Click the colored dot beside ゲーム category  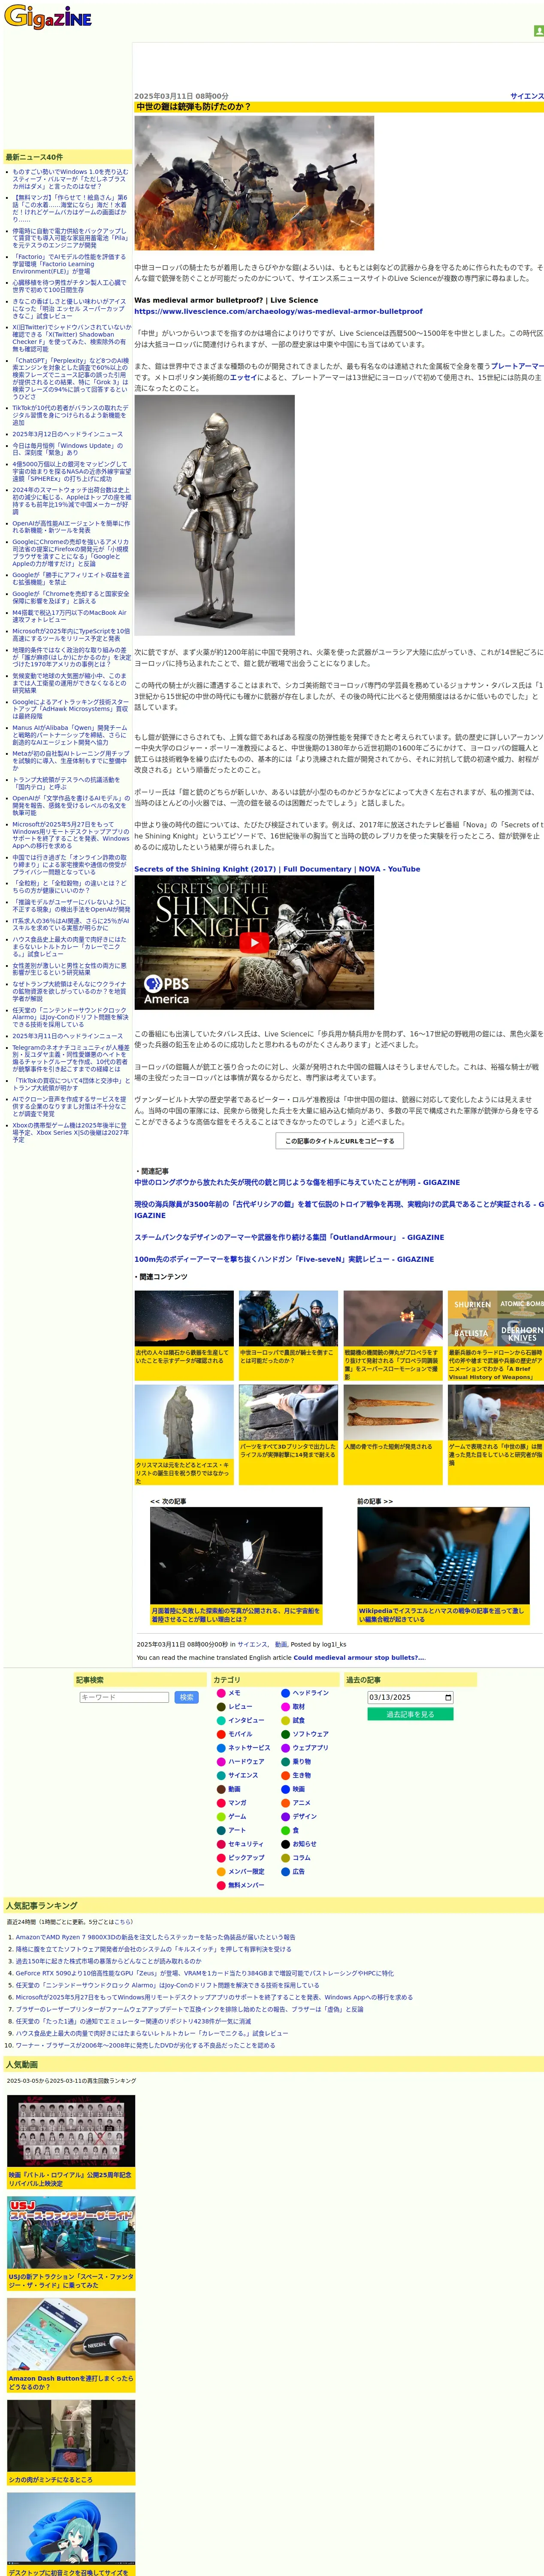[x=221, y=1816]
